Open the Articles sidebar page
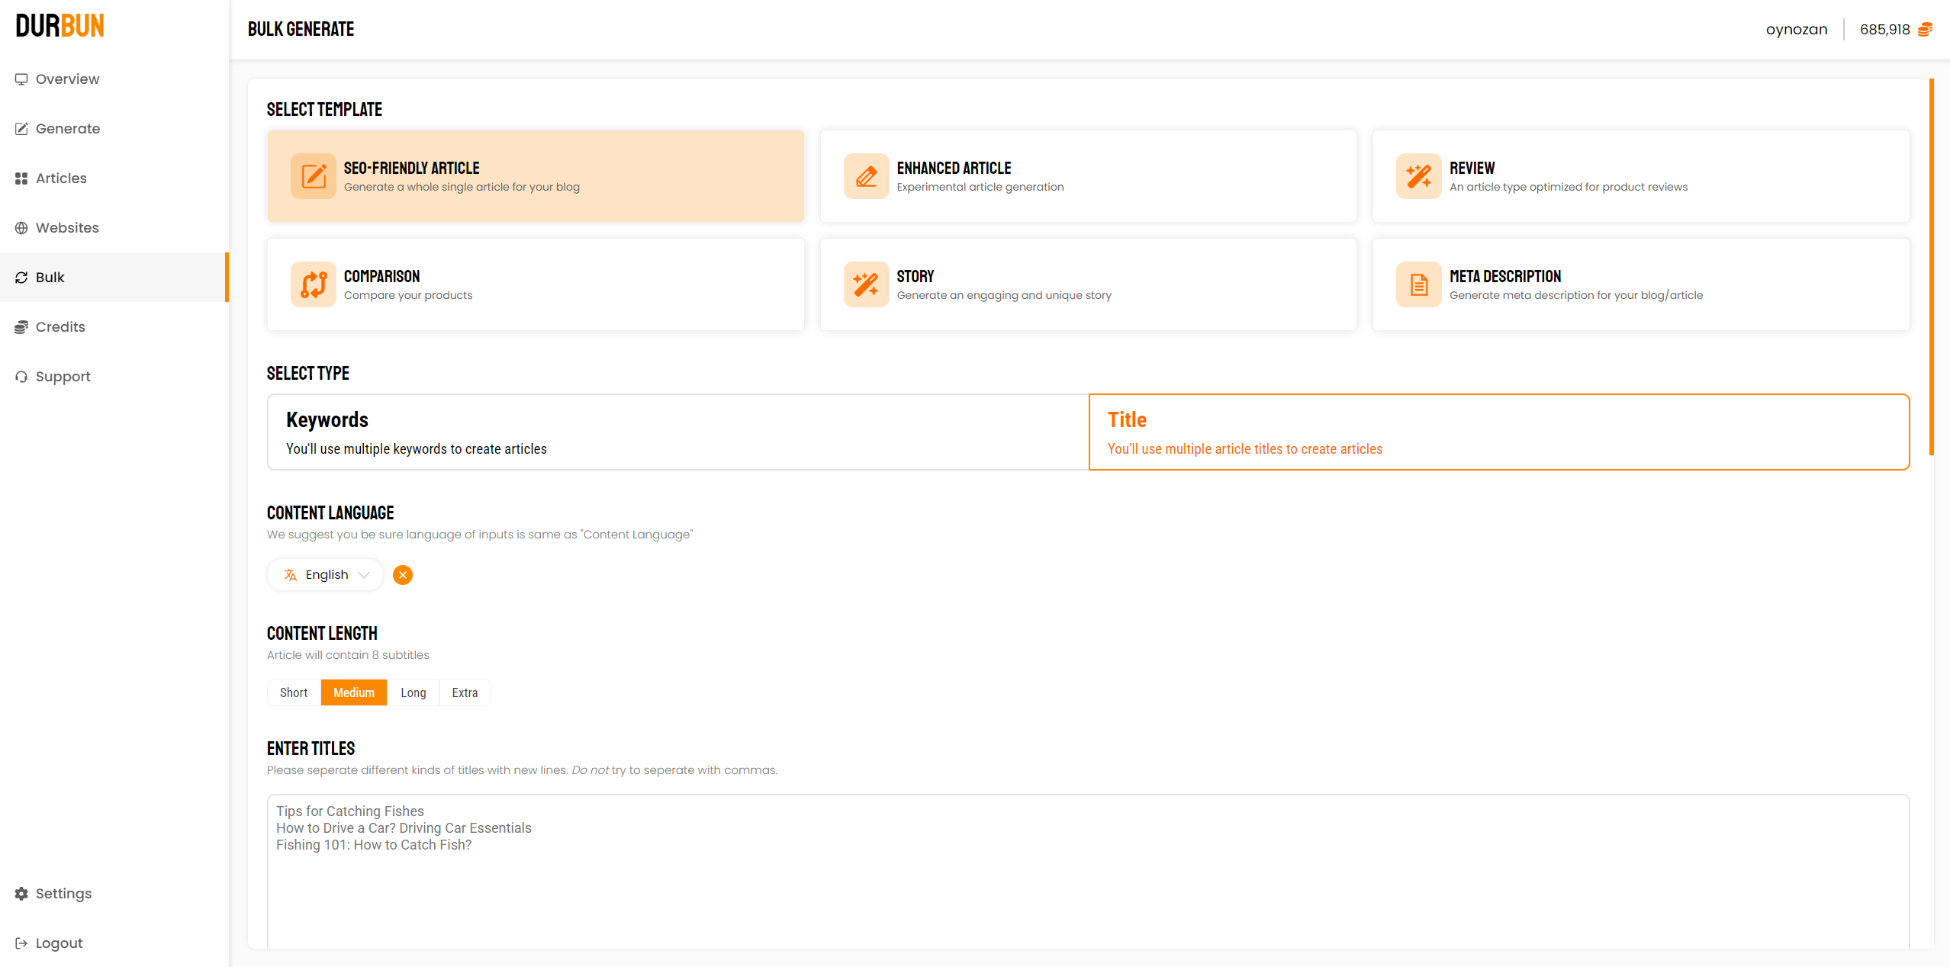This screenshot has width=1950, height=967. pos(61,178)
